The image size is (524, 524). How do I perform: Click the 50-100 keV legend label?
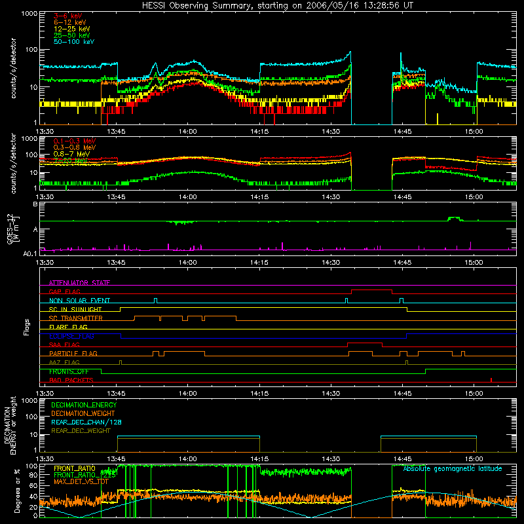coord(74,42)
